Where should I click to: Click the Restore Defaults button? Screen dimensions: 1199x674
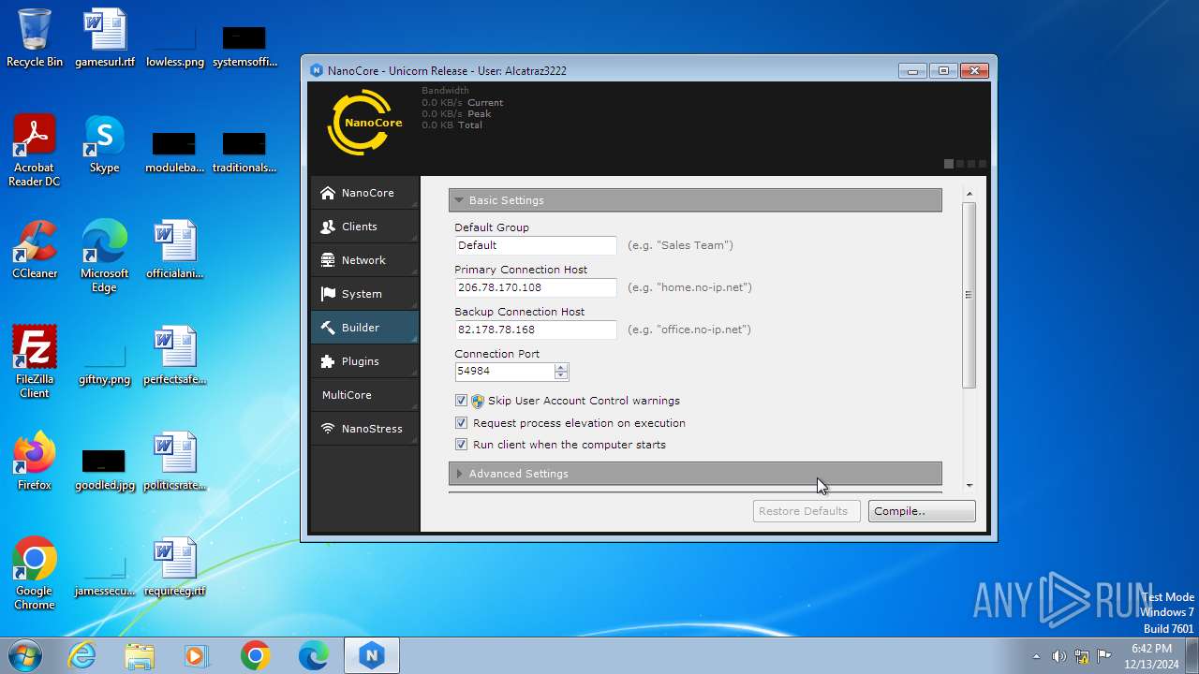tap(807, 511)
